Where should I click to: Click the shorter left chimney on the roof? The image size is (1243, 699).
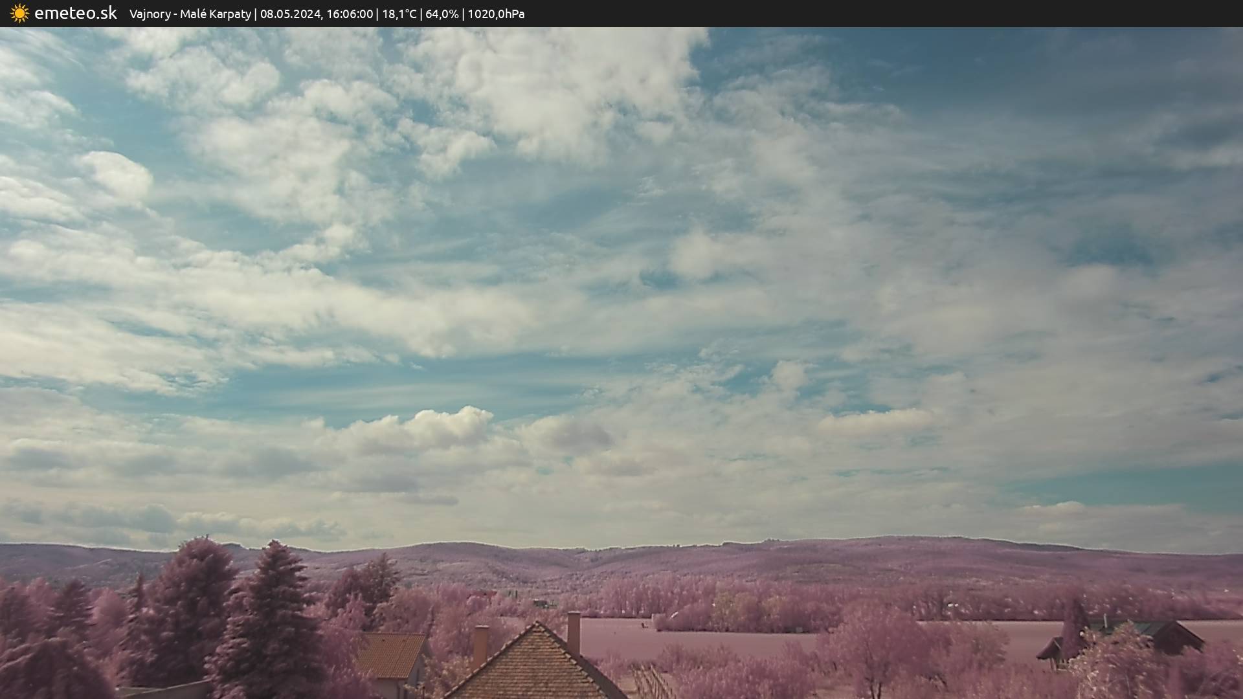point(480,645)
